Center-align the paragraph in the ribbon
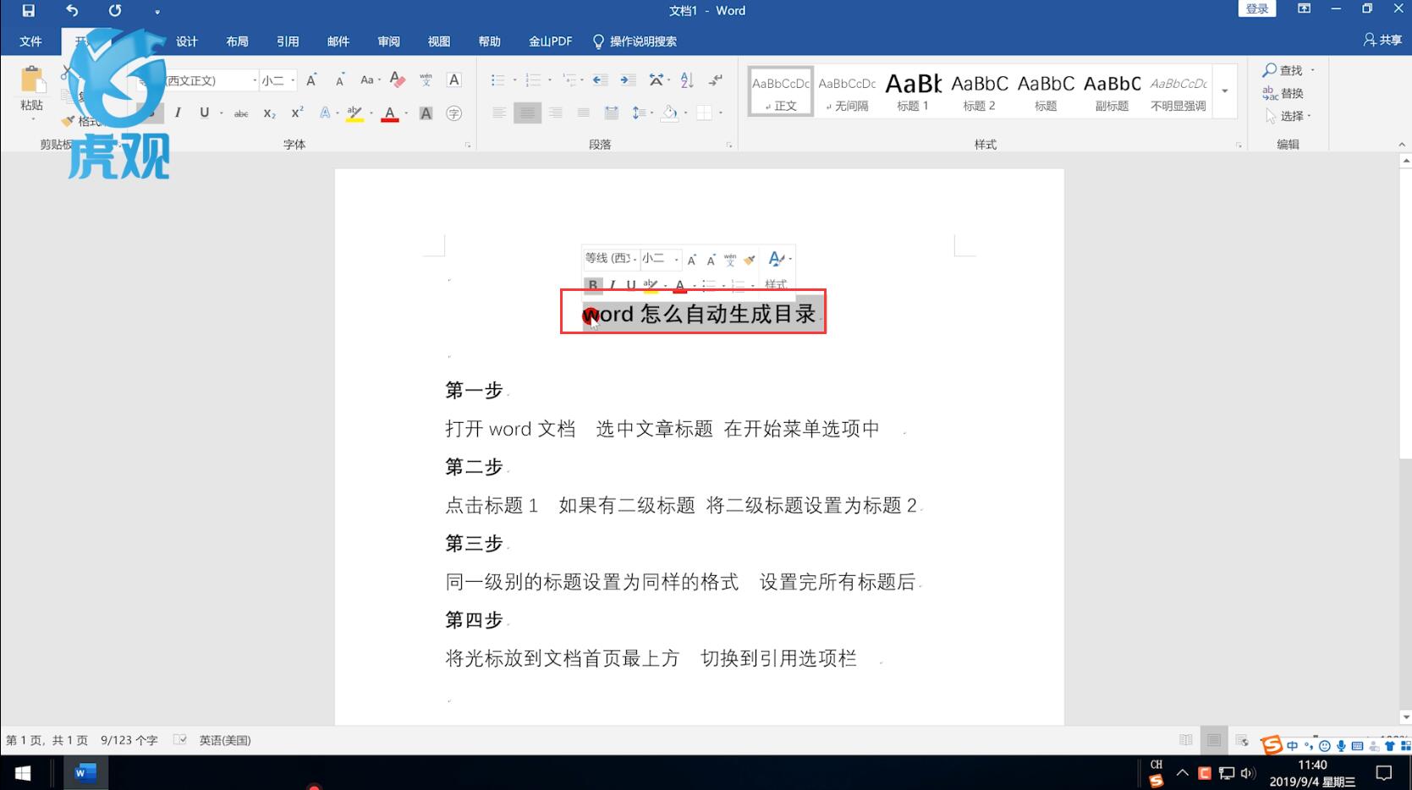The width and height of the screenshot is (1412, 790). tap(527, 112)
